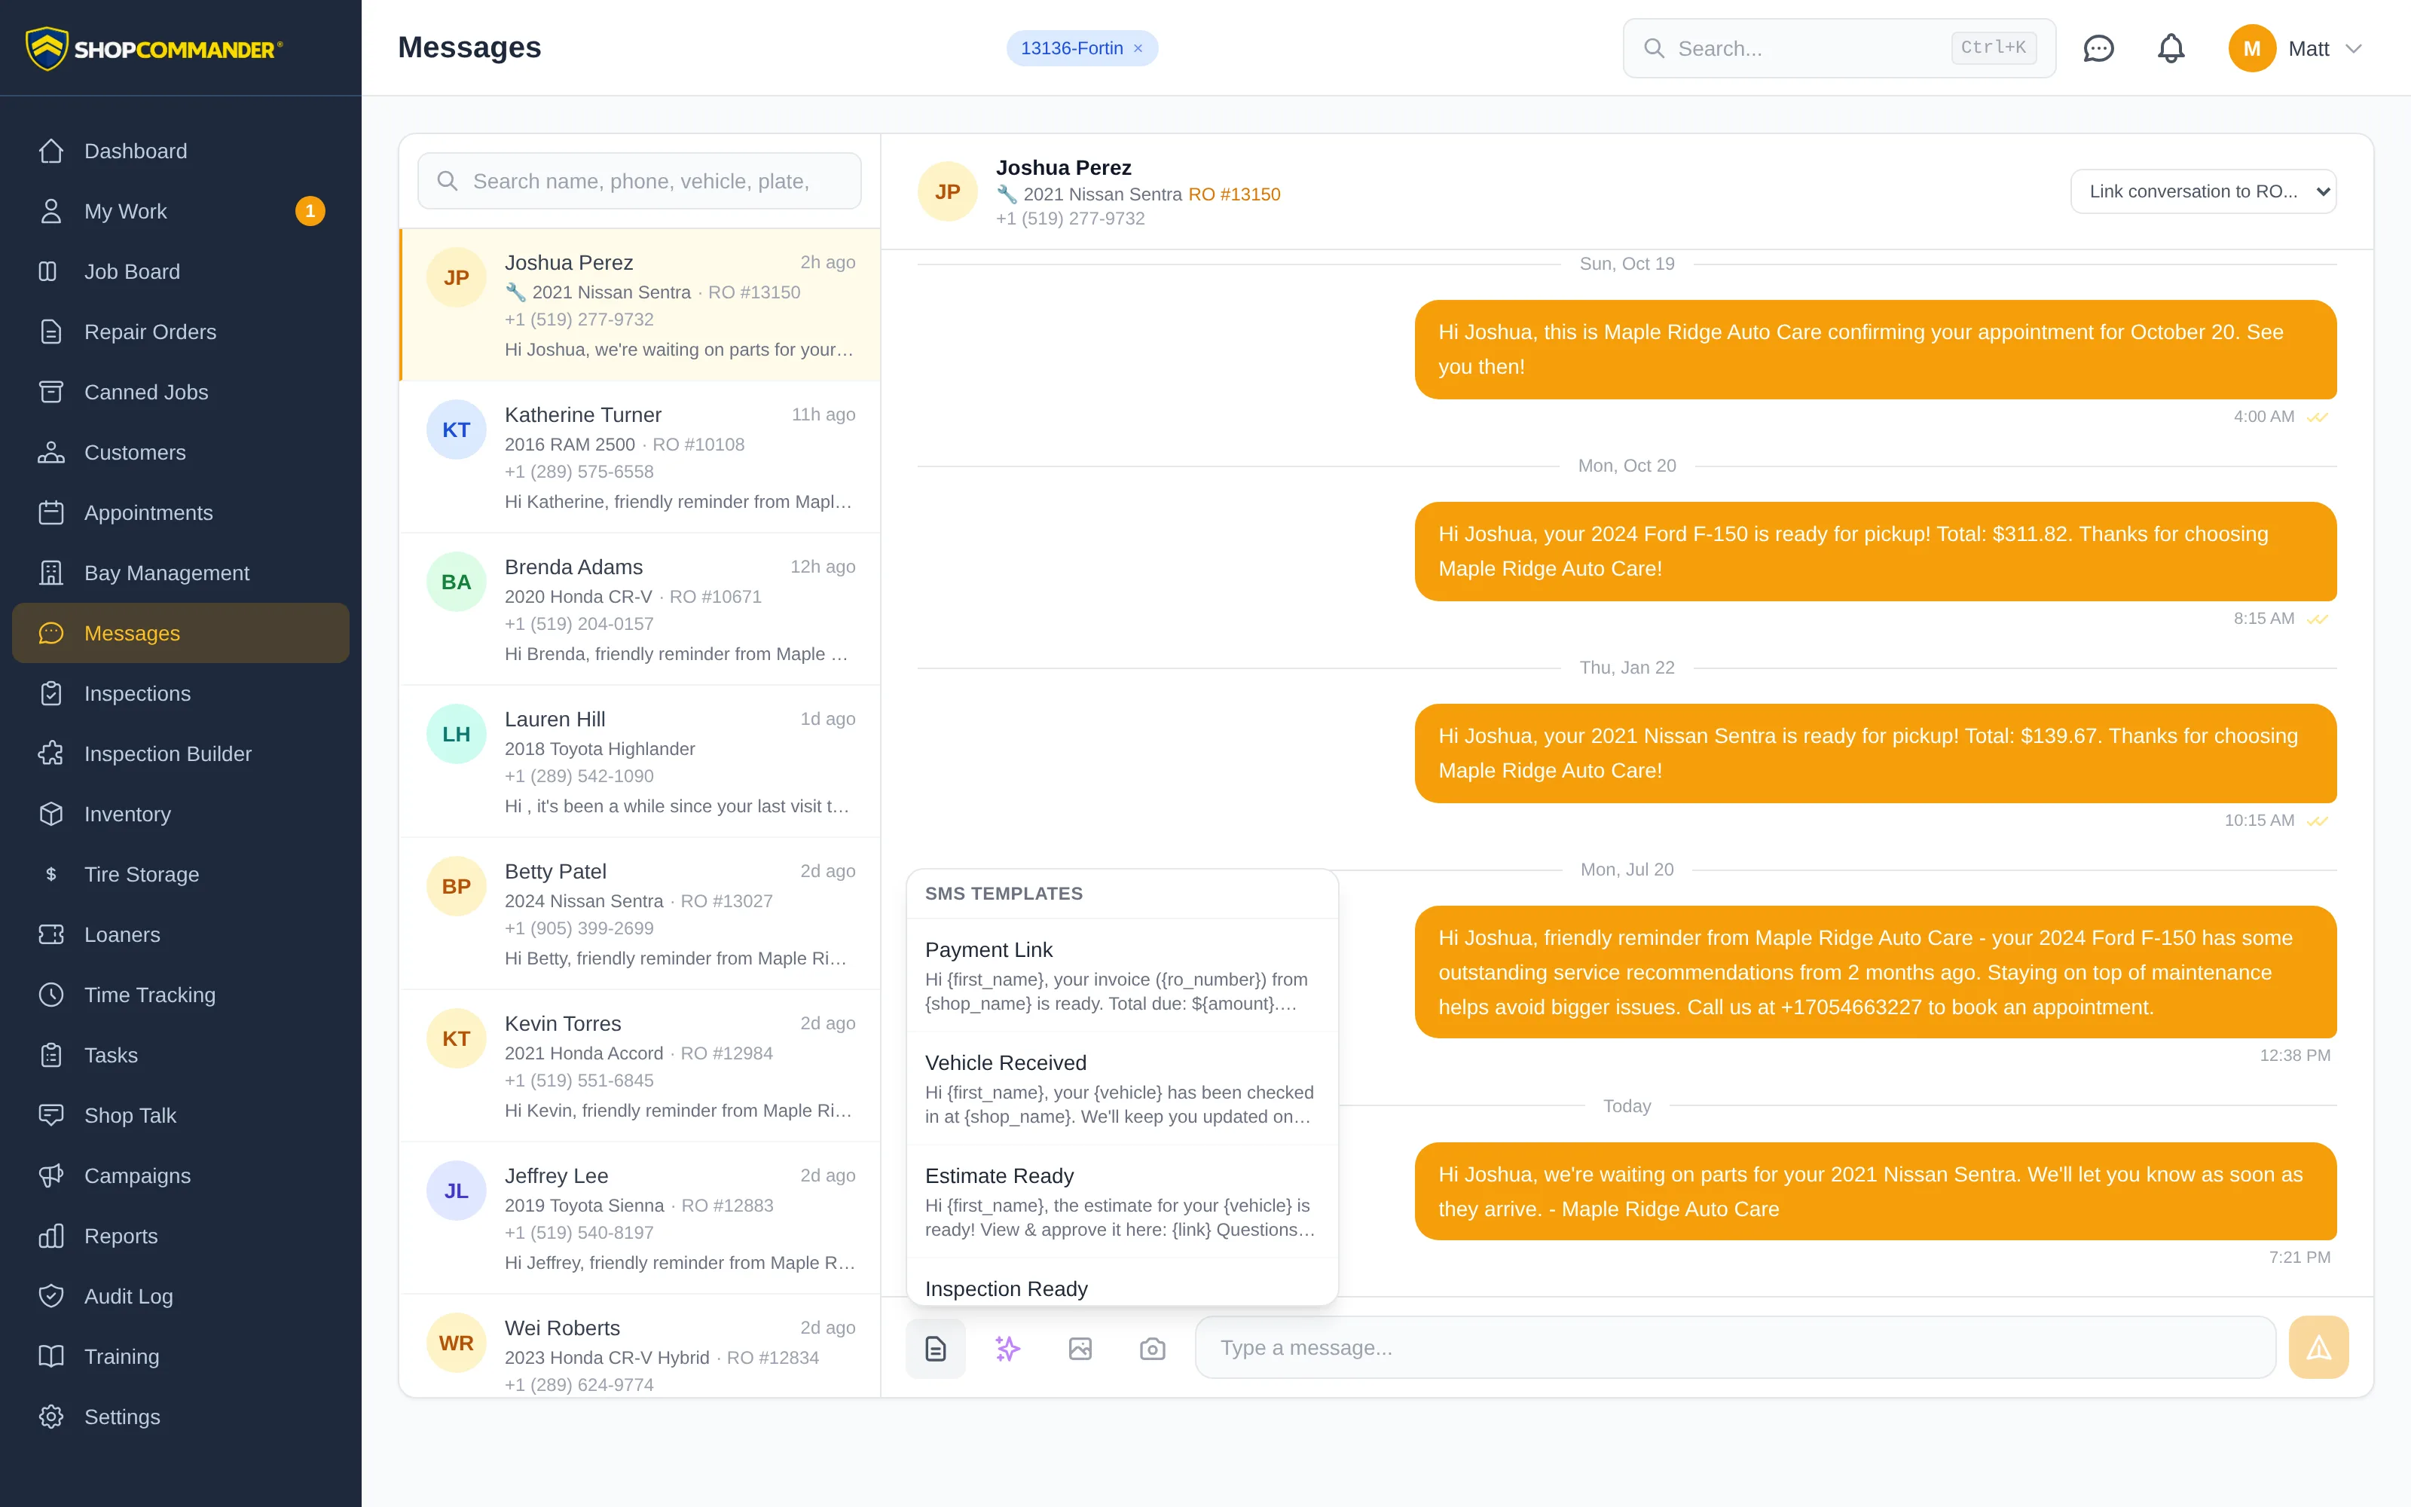Open Loaners
2411x1507 pixels.
click(180, 935)
